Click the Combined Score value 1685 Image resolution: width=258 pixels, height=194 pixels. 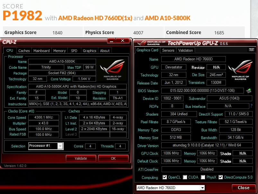[219, 33]
